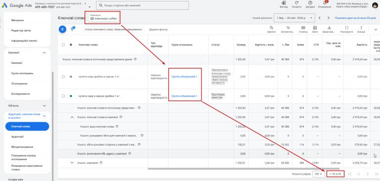Click help icon next to 'Усього: кампанія'

[x=101, y=163]
